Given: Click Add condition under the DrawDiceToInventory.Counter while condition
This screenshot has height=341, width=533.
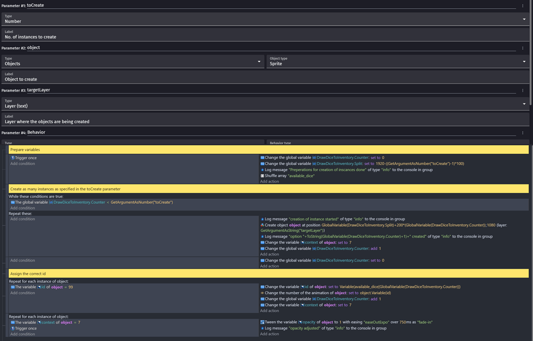Looking at the screenshot, I should [22, 208].
